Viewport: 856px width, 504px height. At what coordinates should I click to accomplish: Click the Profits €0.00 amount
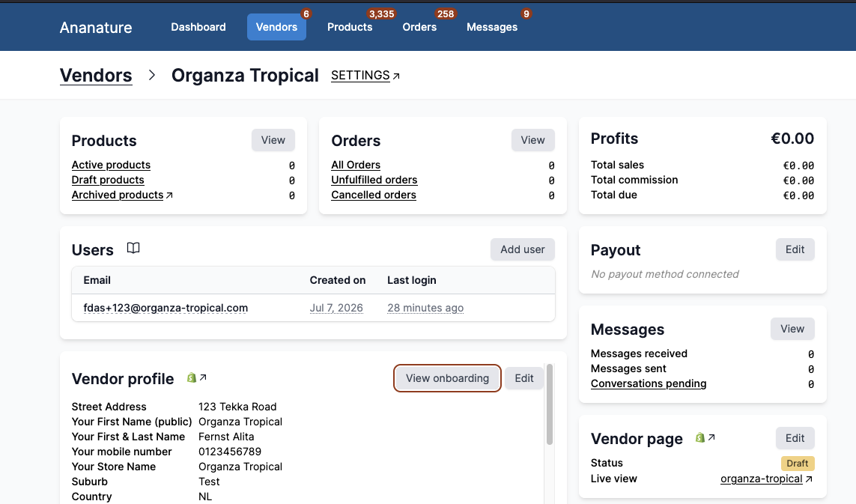(x=792, y=139)
